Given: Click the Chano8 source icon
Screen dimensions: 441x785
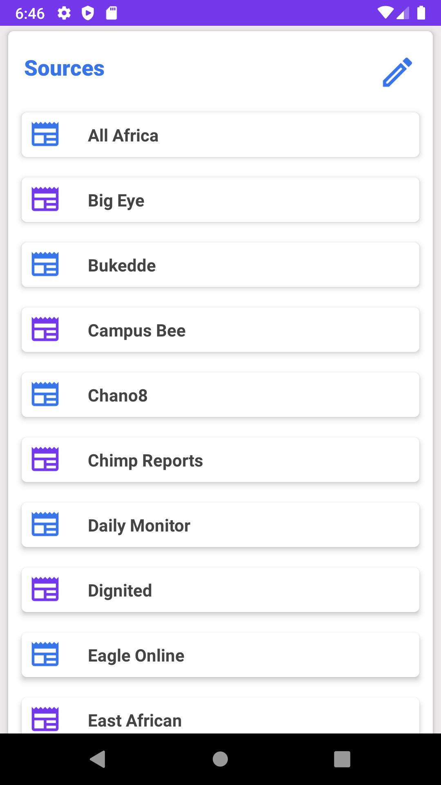Looking at the screenshot, I should (45, 394).
